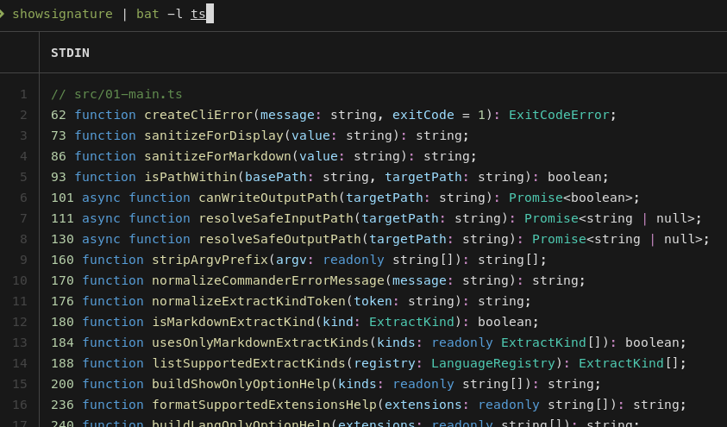Select the 'sanitizeForDisplay' function name

point(214,135)
